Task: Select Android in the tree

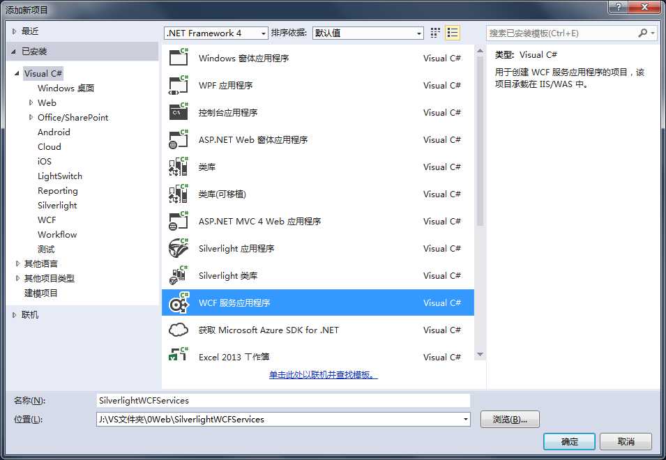Action: click(54, 132)
